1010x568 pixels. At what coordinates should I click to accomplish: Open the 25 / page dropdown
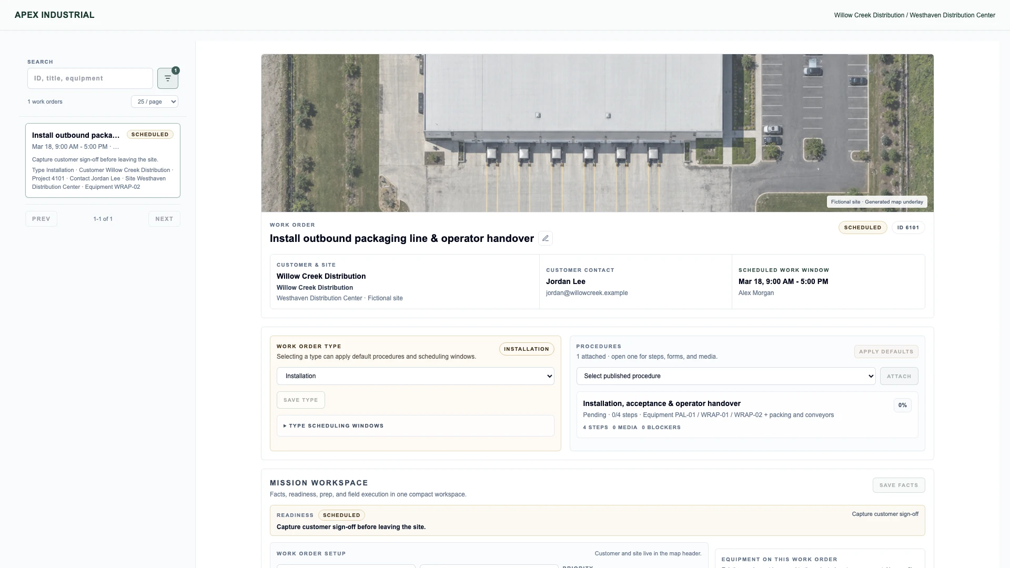[155, 102]
